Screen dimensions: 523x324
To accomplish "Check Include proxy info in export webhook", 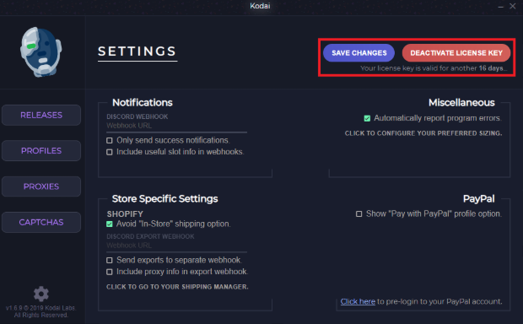I will click(110, 272).
